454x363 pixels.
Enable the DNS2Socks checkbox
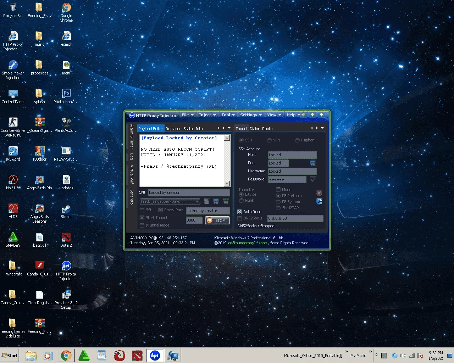[239, 218]
